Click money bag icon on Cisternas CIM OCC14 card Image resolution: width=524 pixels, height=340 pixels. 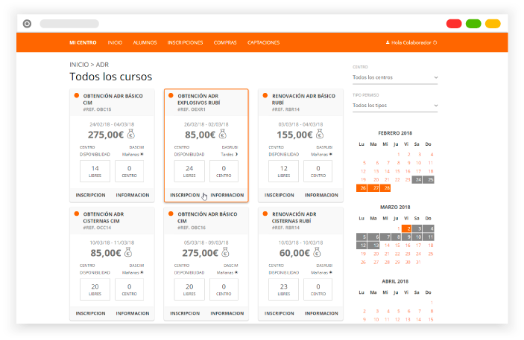pos(128,252)
